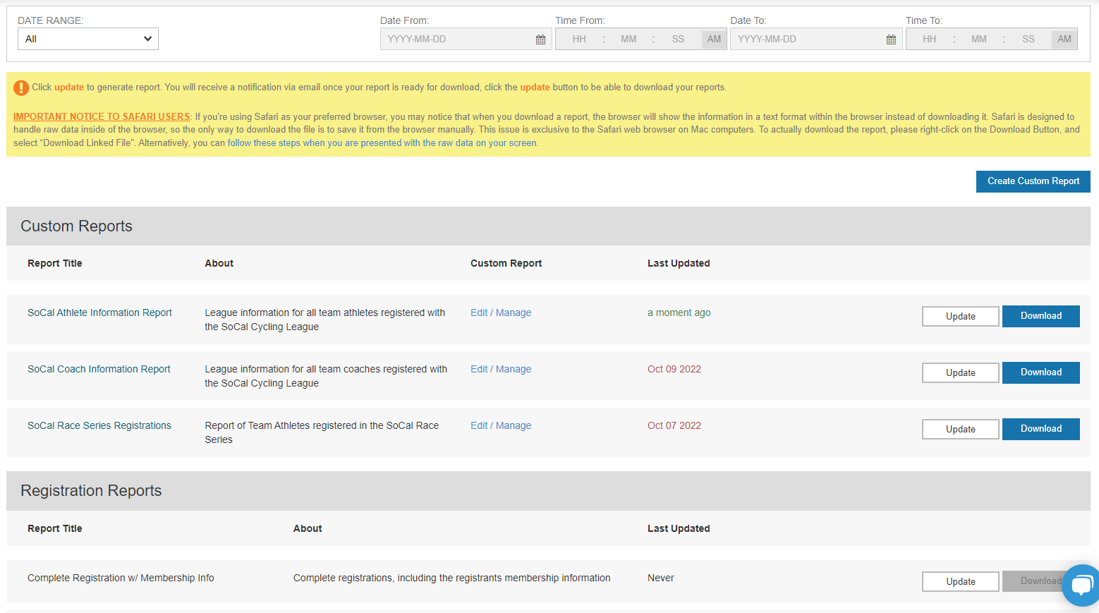This screenshot has width=1099, height=613.
Task: Download the SoCal Coach Information Report
Action: point(1040,372)
